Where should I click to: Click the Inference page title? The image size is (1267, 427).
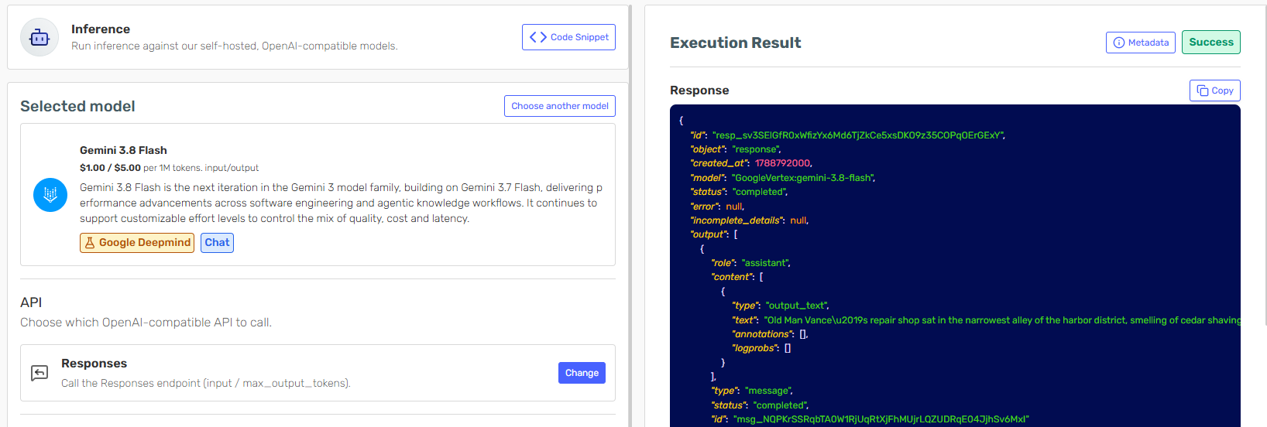[x=101, y=29]
